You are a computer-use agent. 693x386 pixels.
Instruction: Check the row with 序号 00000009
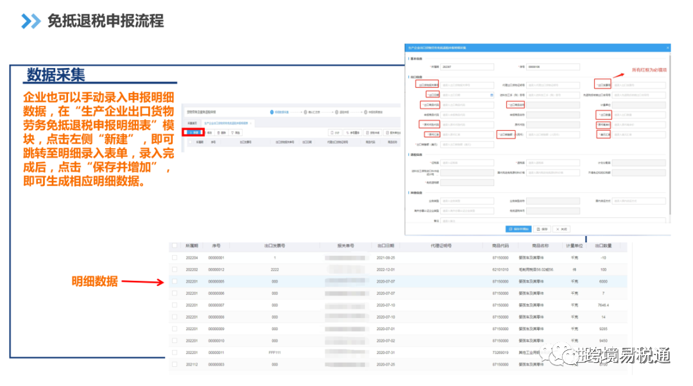[x=175, y=329]
